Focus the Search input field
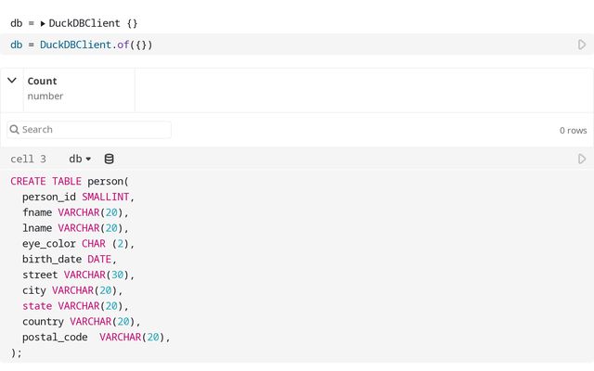This screenshot has width=594, height=371. pyautogui.click(x=93, y=130)
